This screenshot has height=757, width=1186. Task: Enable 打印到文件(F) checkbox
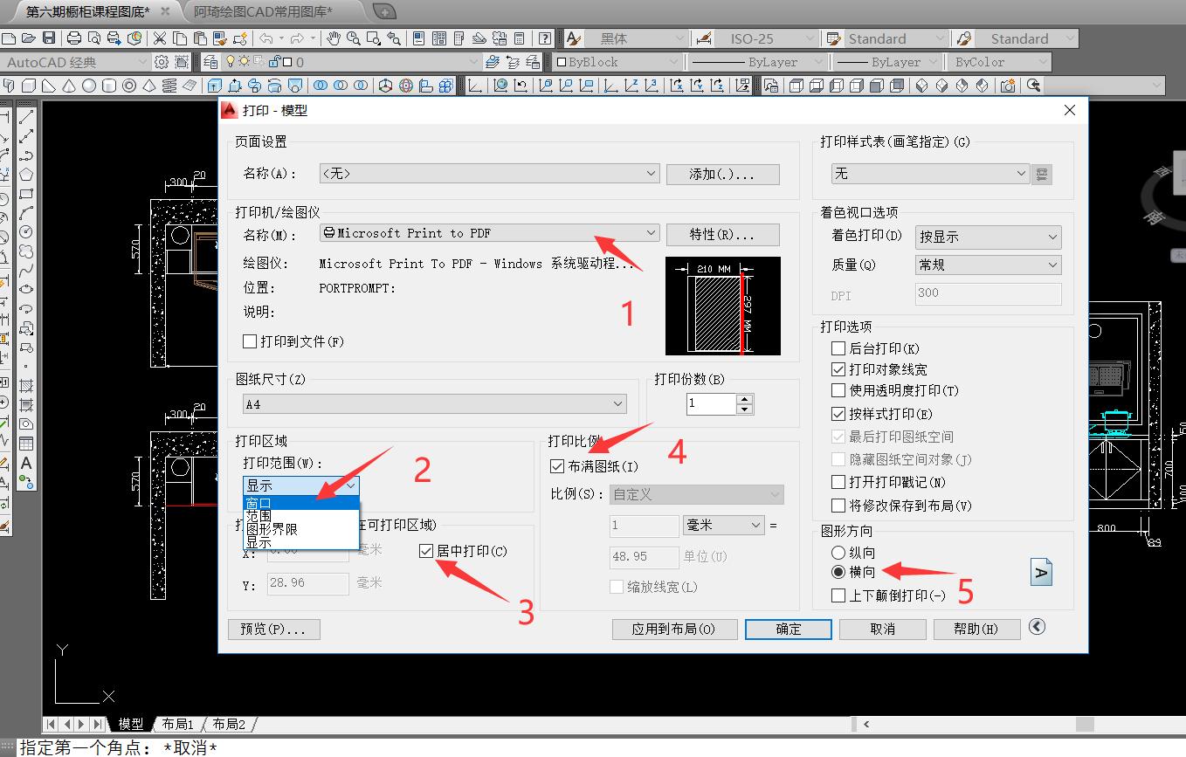click(249, 341)
